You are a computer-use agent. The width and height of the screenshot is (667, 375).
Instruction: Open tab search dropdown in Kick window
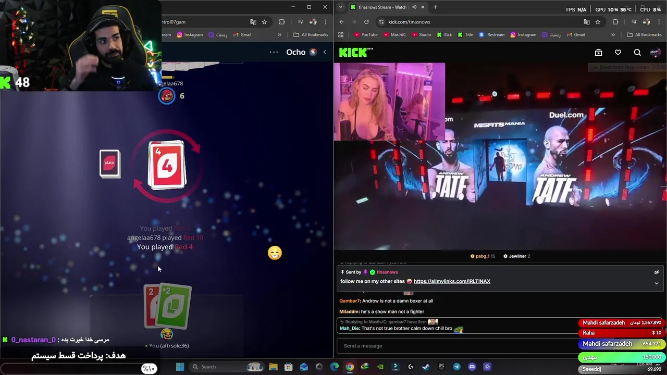pyautogui.click(x=341, y=7)
